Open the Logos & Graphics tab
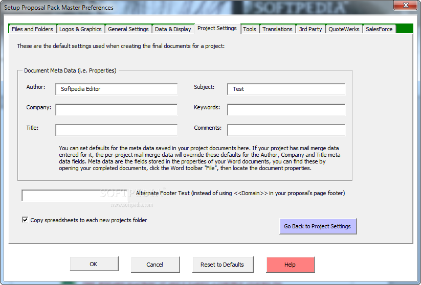The image size is (421, 285). point(80,29)
